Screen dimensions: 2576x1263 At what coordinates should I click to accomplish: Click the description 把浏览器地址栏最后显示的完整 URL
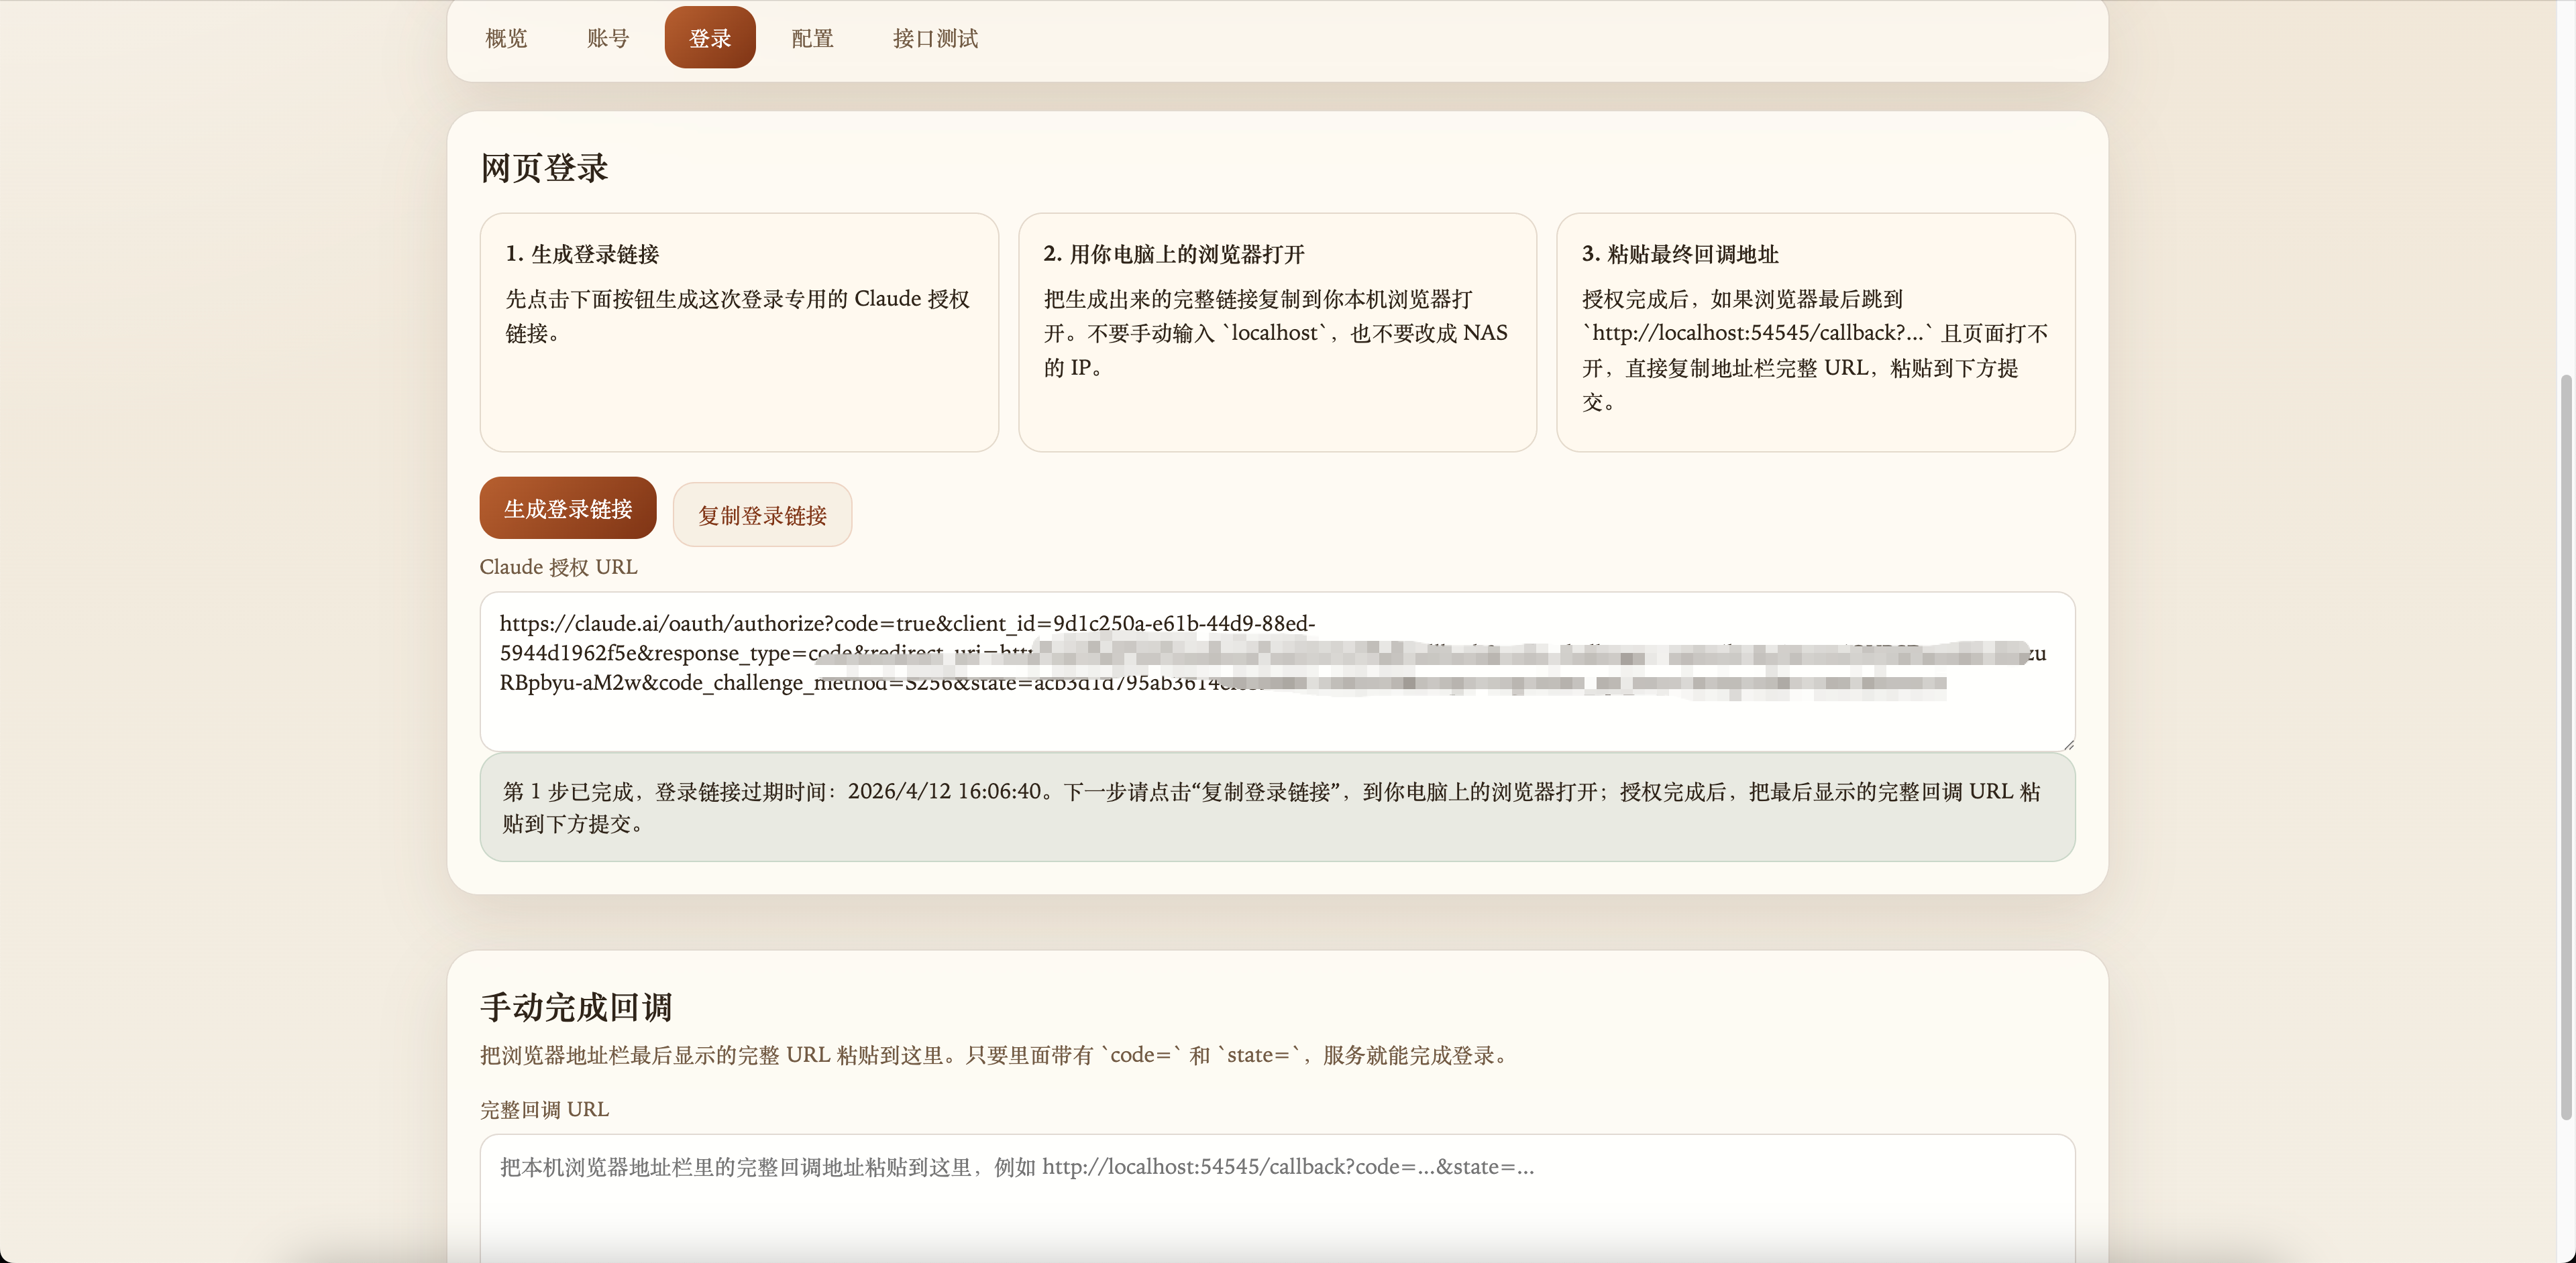(x=996, y=1055)
